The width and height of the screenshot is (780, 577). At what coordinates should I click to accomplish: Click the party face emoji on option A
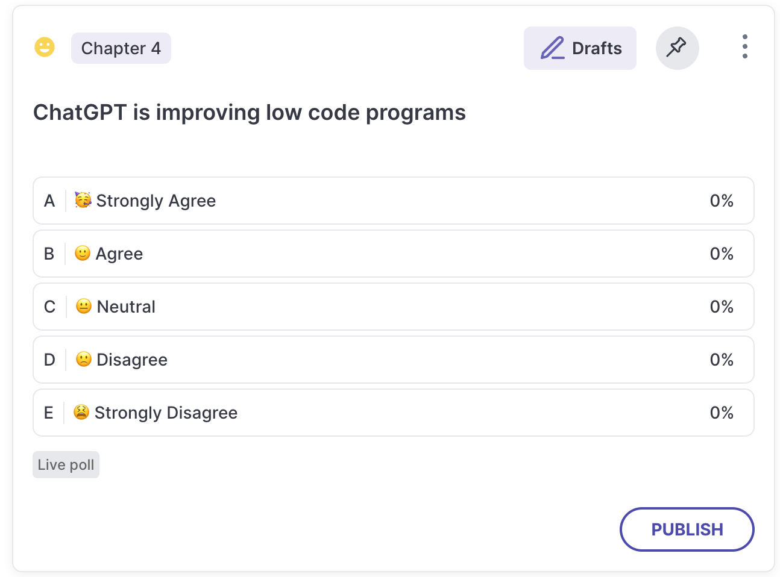[x=83, y=200]
